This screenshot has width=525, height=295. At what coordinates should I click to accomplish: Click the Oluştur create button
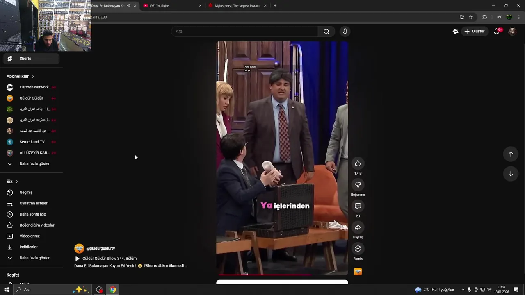click(475, 32)
